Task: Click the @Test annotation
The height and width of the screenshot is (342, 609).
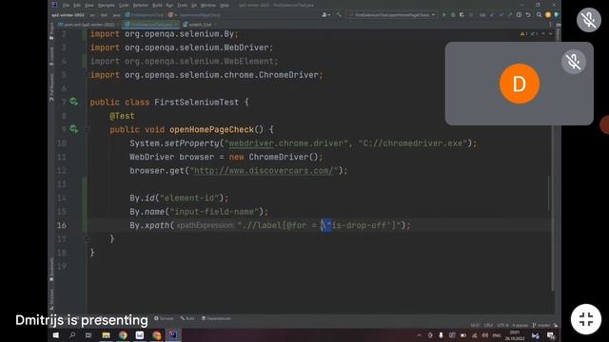Action: [122, 116]
